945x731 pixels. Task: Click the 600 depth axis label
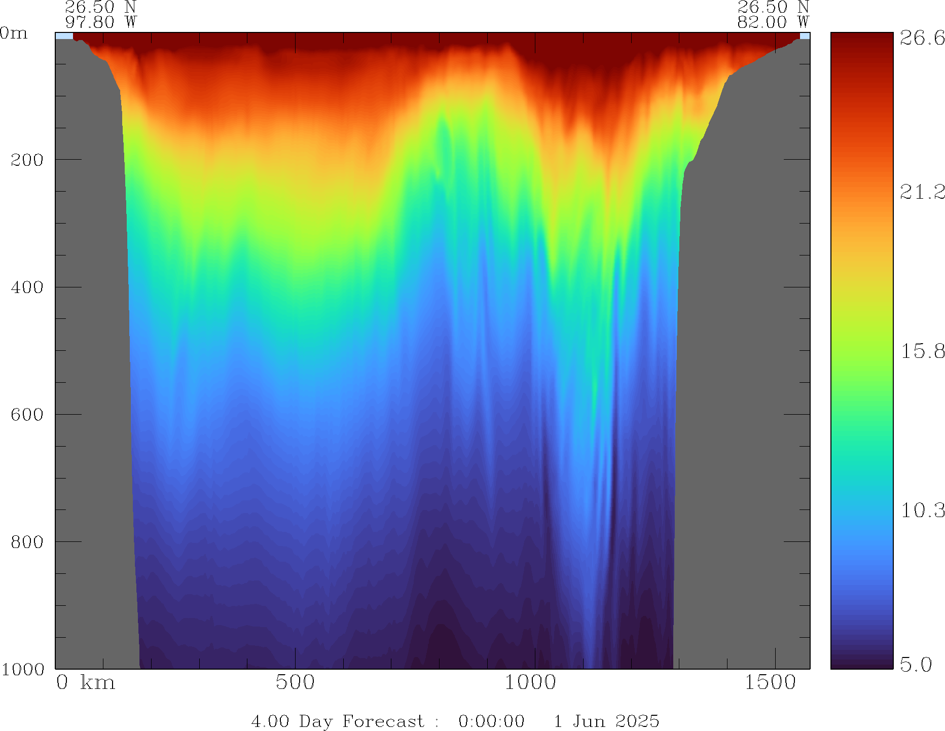point(27,414)
